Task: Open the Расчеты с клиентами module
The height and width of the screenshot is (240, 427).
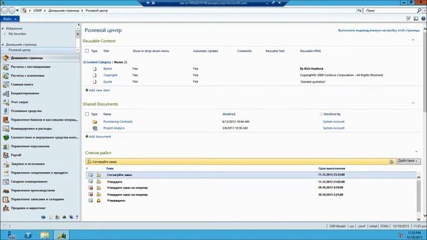Action: pyautogui.click(x=27, y=75)
